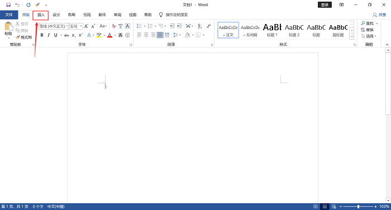This screenshot has width=391, height=210.
Task: Click the Replace tool
Action: 368,30
